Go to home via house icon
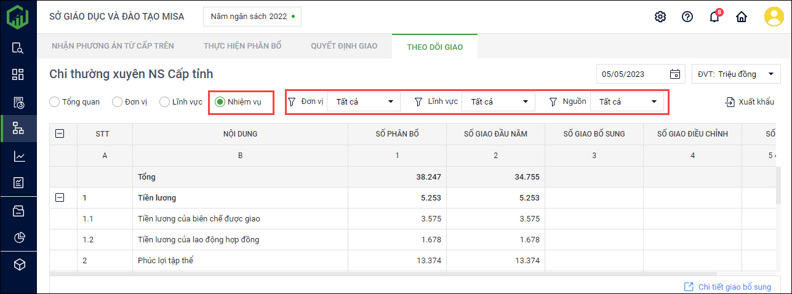The height and width of the screenshot is (294, 792). (742, 17)
